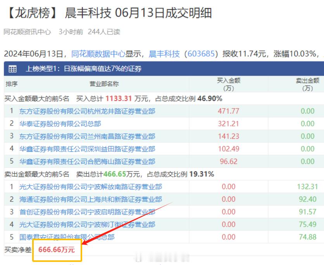
Task: Open the 晨丰科技 stock name link
Action: click(x=164, y=54)
